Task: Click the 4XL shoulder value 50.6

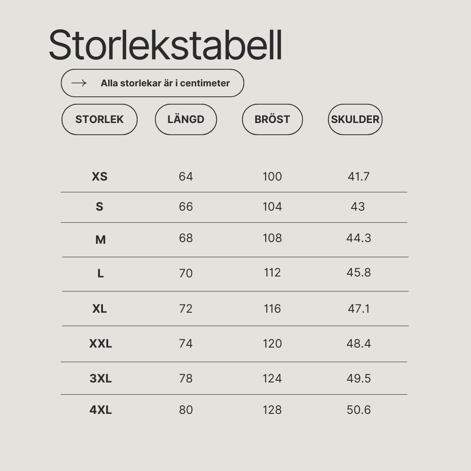Action: tap(358, 410)
